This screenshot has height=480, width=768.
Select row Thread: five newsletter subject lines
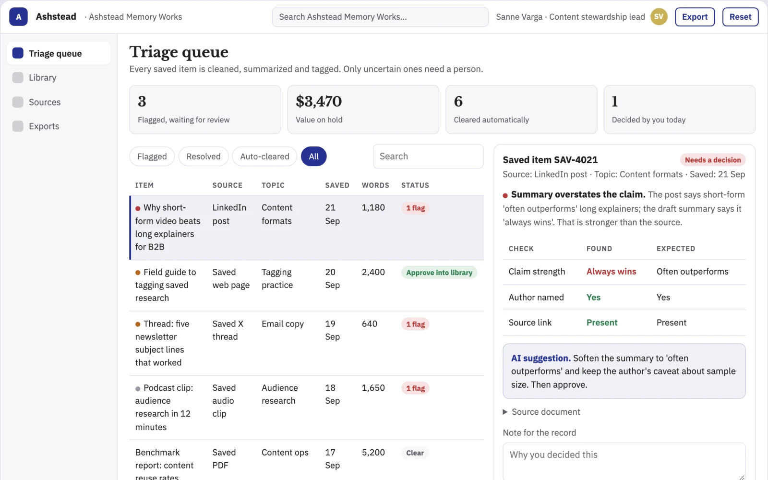tap(307, 343)
